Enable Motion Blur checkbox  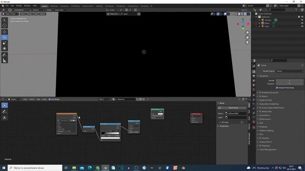click(260, 112)
